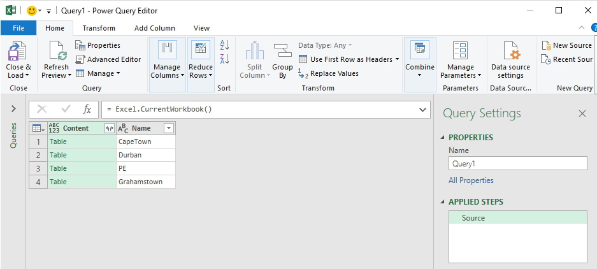The width and height of the screenshot is (597, 269).
Task: Launch the Advanced Editor
Action: [108, 59]
